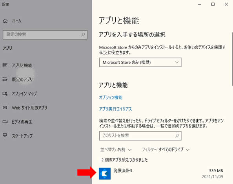Click the Home house icon

coord(5,21)
